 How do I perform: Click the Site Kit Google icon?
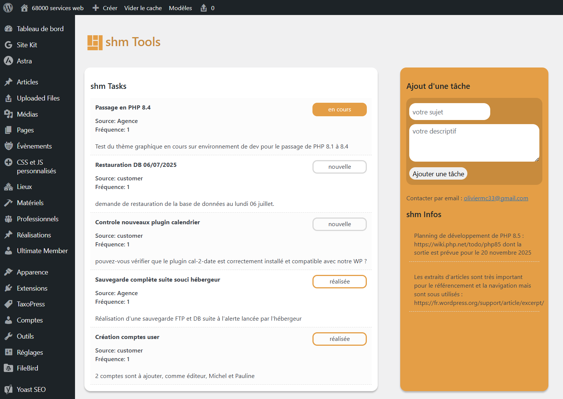tap(8, 45)
